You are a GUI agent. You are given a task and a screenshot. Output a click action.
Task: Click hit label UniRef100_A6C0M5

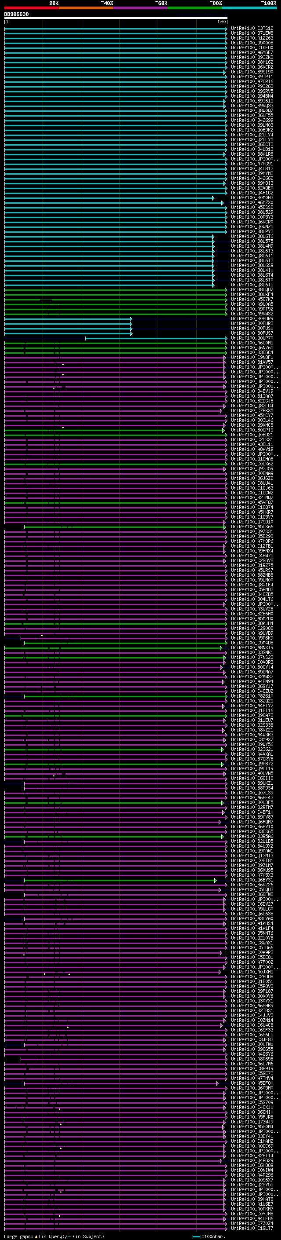[252, 343]
